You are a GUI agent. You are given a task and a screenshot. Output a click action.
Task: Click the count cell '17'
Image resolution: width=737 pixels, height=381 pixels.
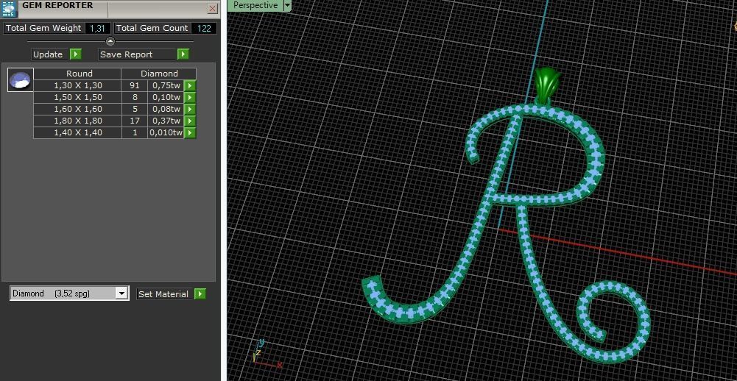click(135, 121)
